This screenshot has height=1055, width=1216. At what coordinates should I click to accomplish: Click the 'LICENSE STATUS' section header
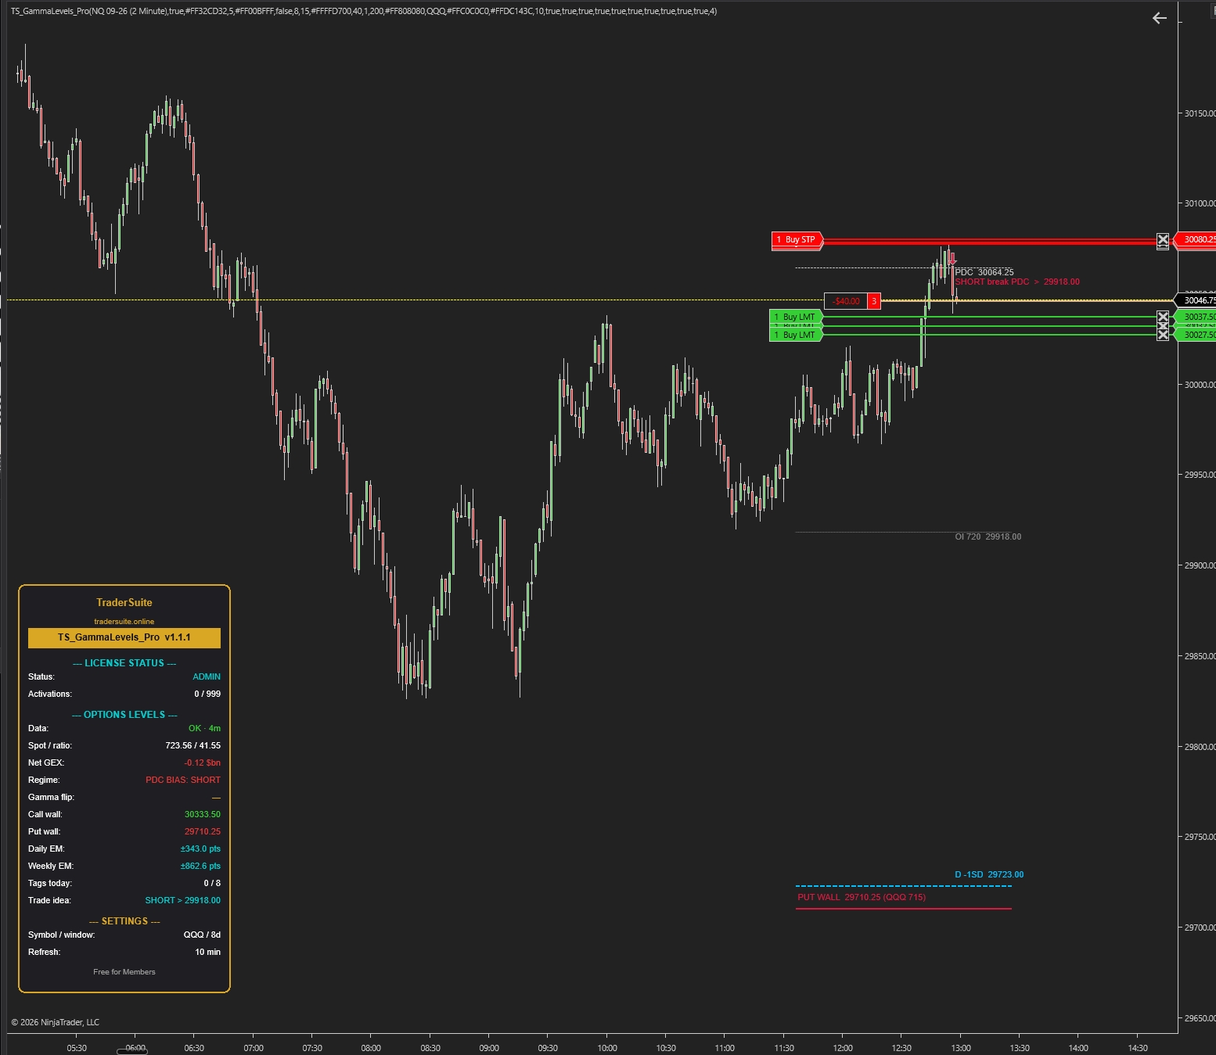(x=124, y=663)
